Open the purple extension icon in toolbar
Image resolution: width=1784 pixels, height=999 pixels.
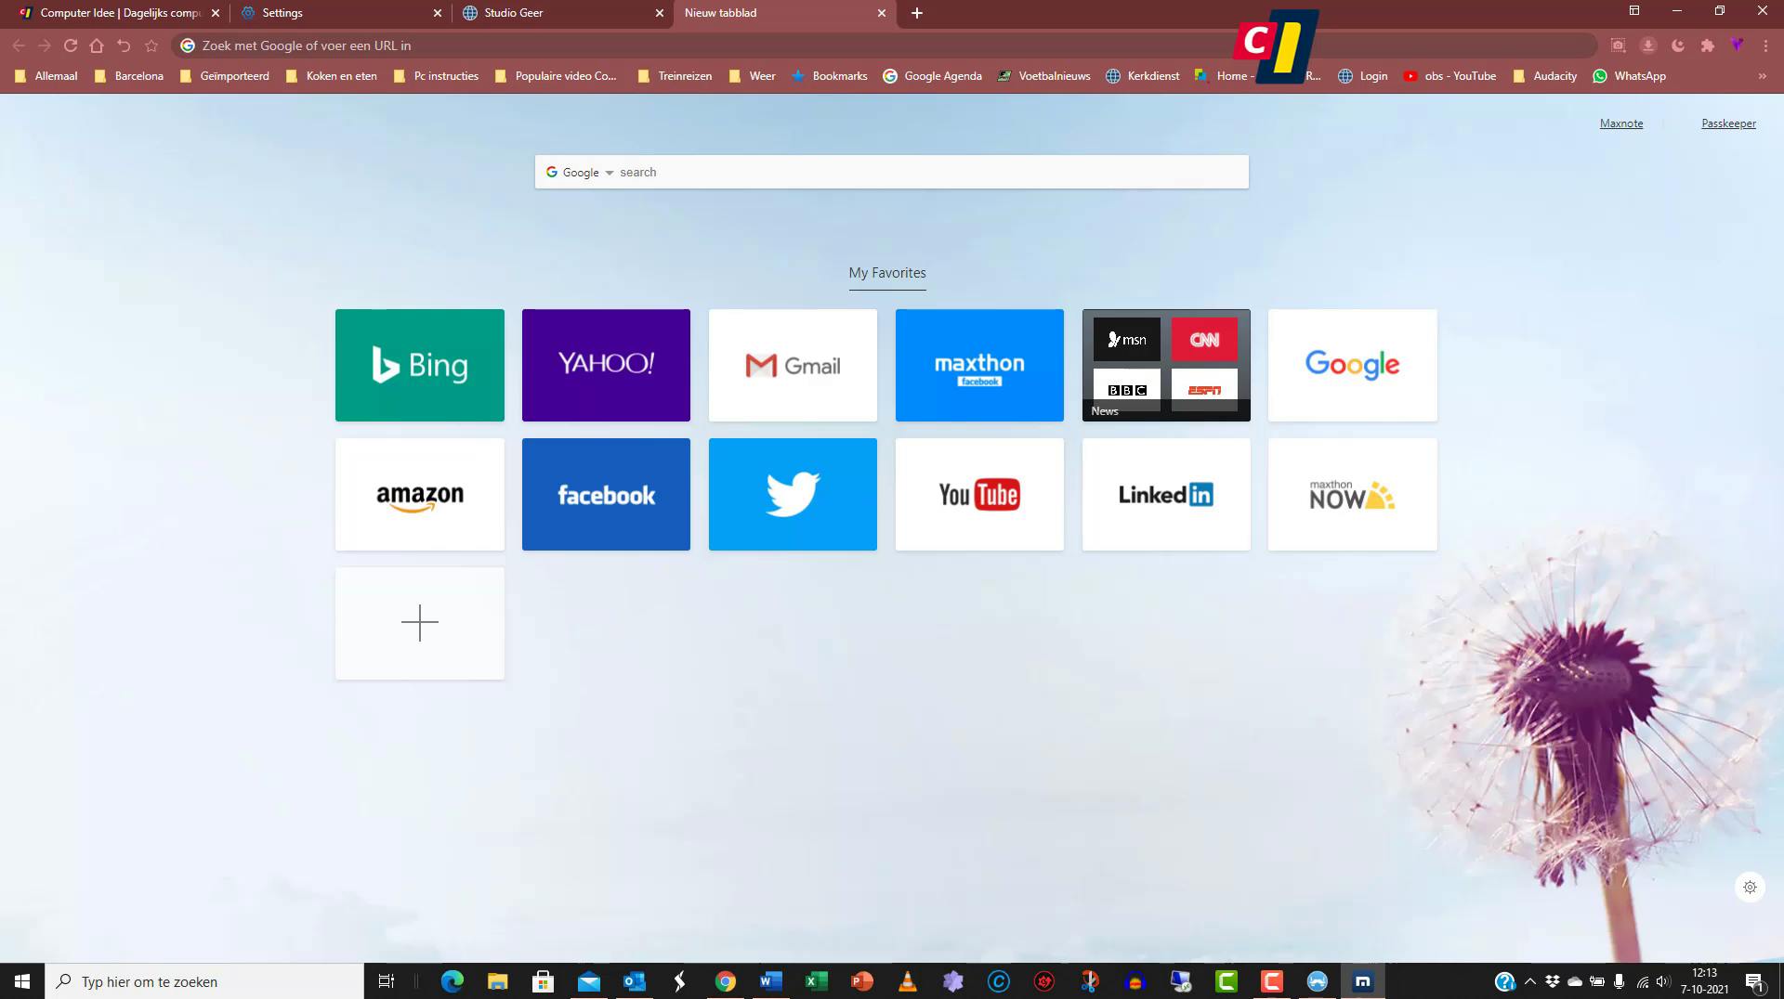coord(1737,45)
